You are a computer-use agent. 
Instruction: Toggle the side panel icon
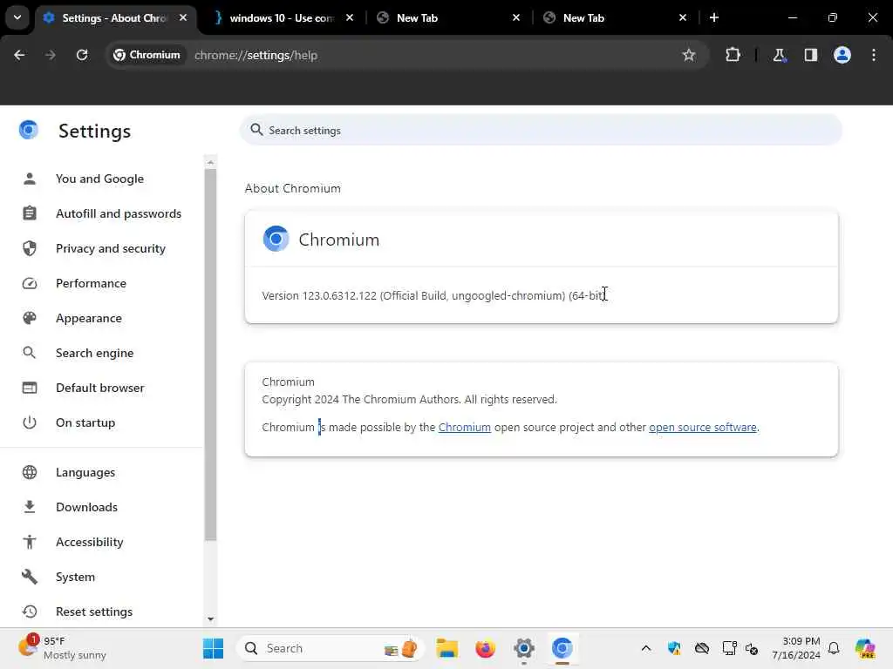pyautogui.click(x=811, y=55)
